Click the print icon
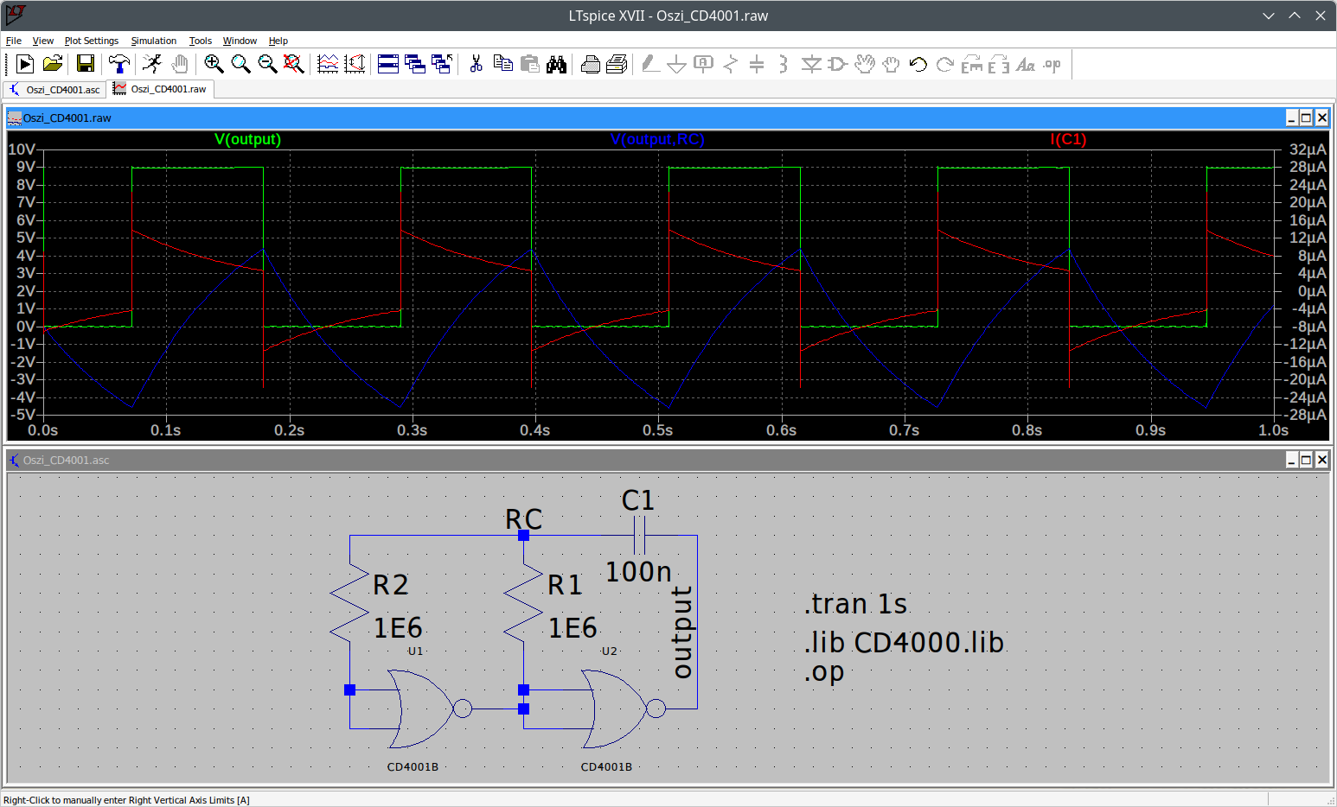This screenshot has height=807, width=1337. (591, 64)
